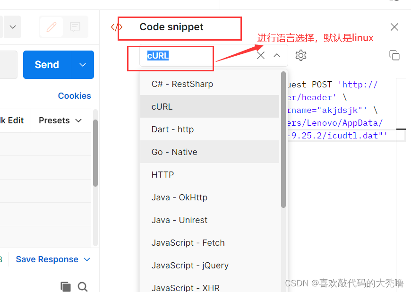
Task: Copy the snippet with the copy icon
Action: [x=394, y=55]
